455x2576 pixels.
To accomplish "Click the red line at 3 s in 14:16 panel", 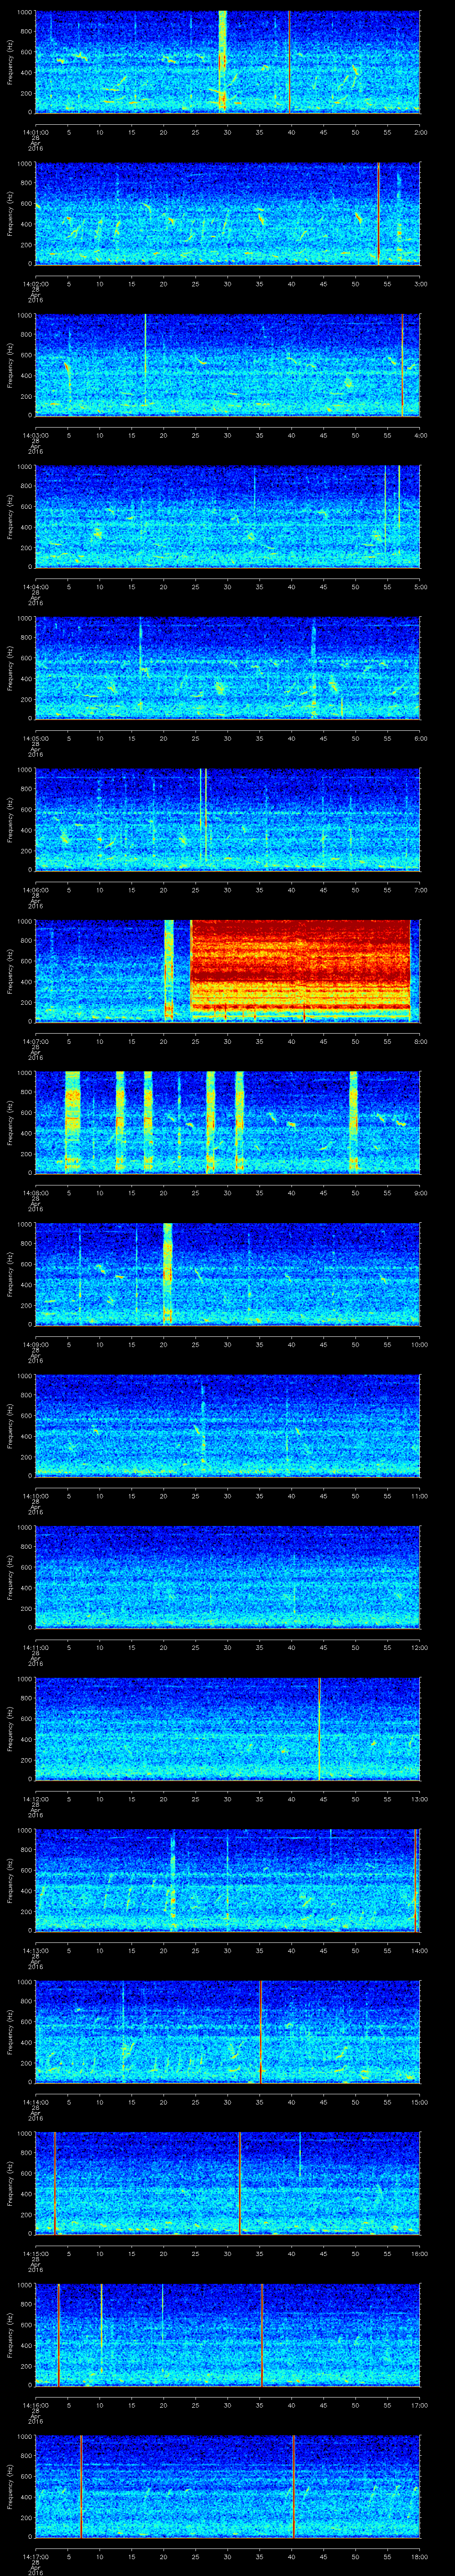I will tap(58, 2334).
